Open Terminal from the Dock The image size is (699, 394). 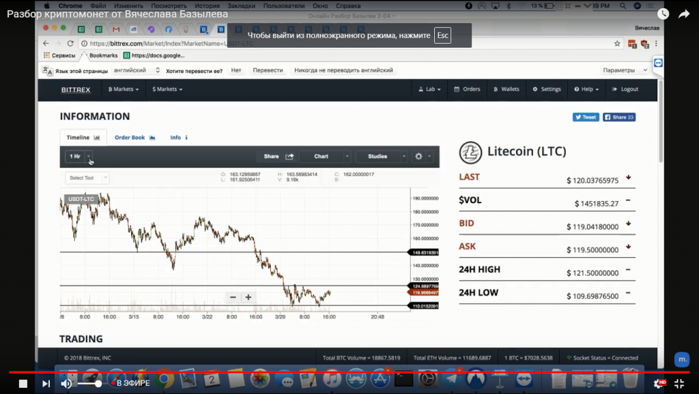(x=403, y=379)
